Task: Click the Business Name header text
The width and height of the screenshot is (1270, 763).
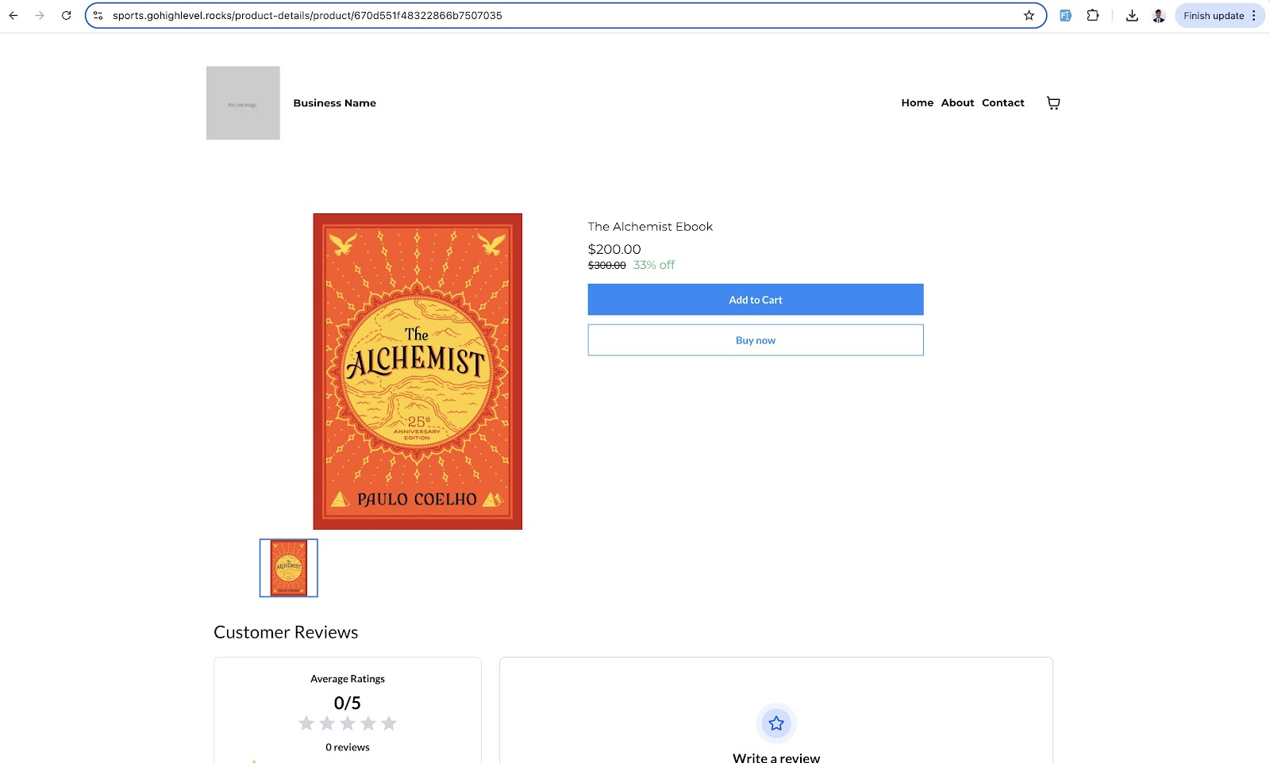Action: point(335,103)
